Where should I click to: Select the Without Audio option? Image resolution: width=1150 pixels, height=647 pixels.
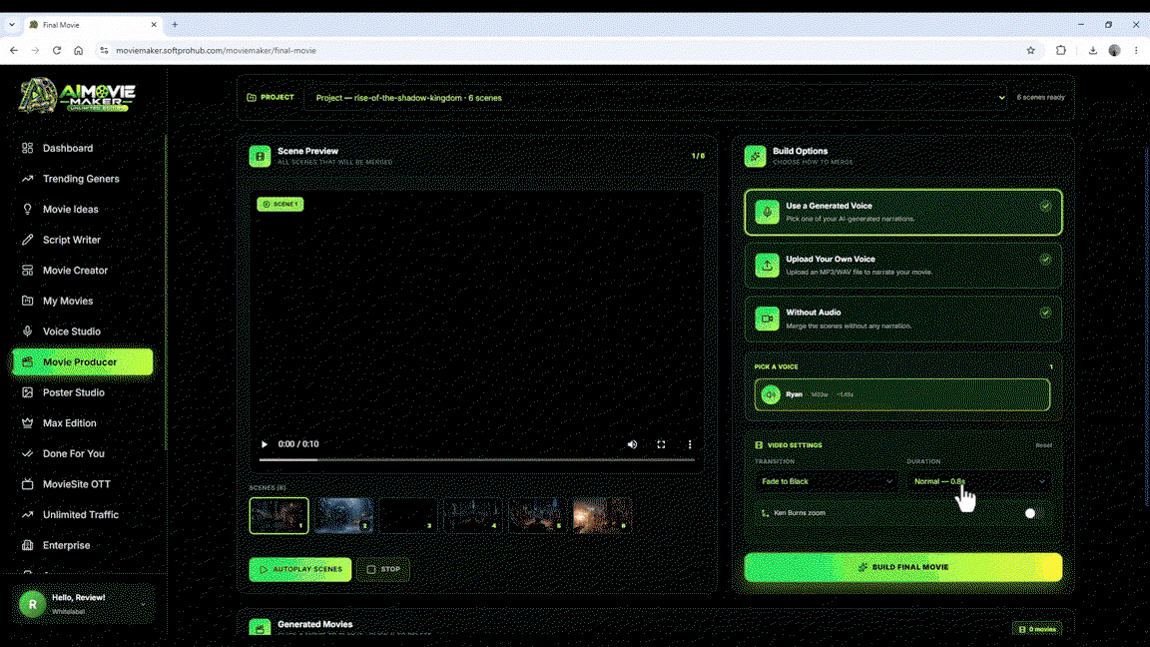coord(902,319)
